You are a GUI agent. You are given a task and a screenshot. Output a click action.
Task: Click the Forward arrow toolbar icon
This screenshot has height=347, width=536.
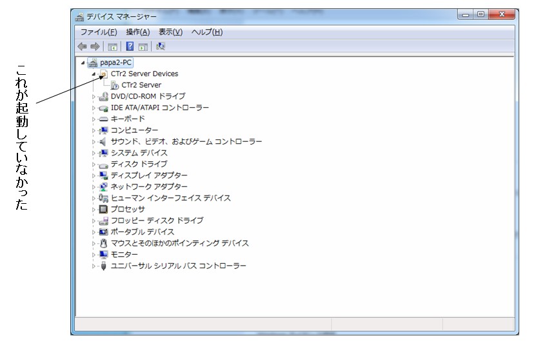pos(95,46)
